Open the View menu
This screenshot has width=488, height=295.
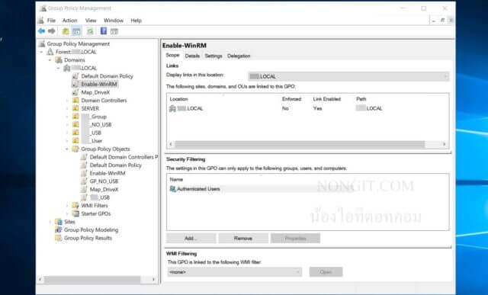tap(91, 21)
